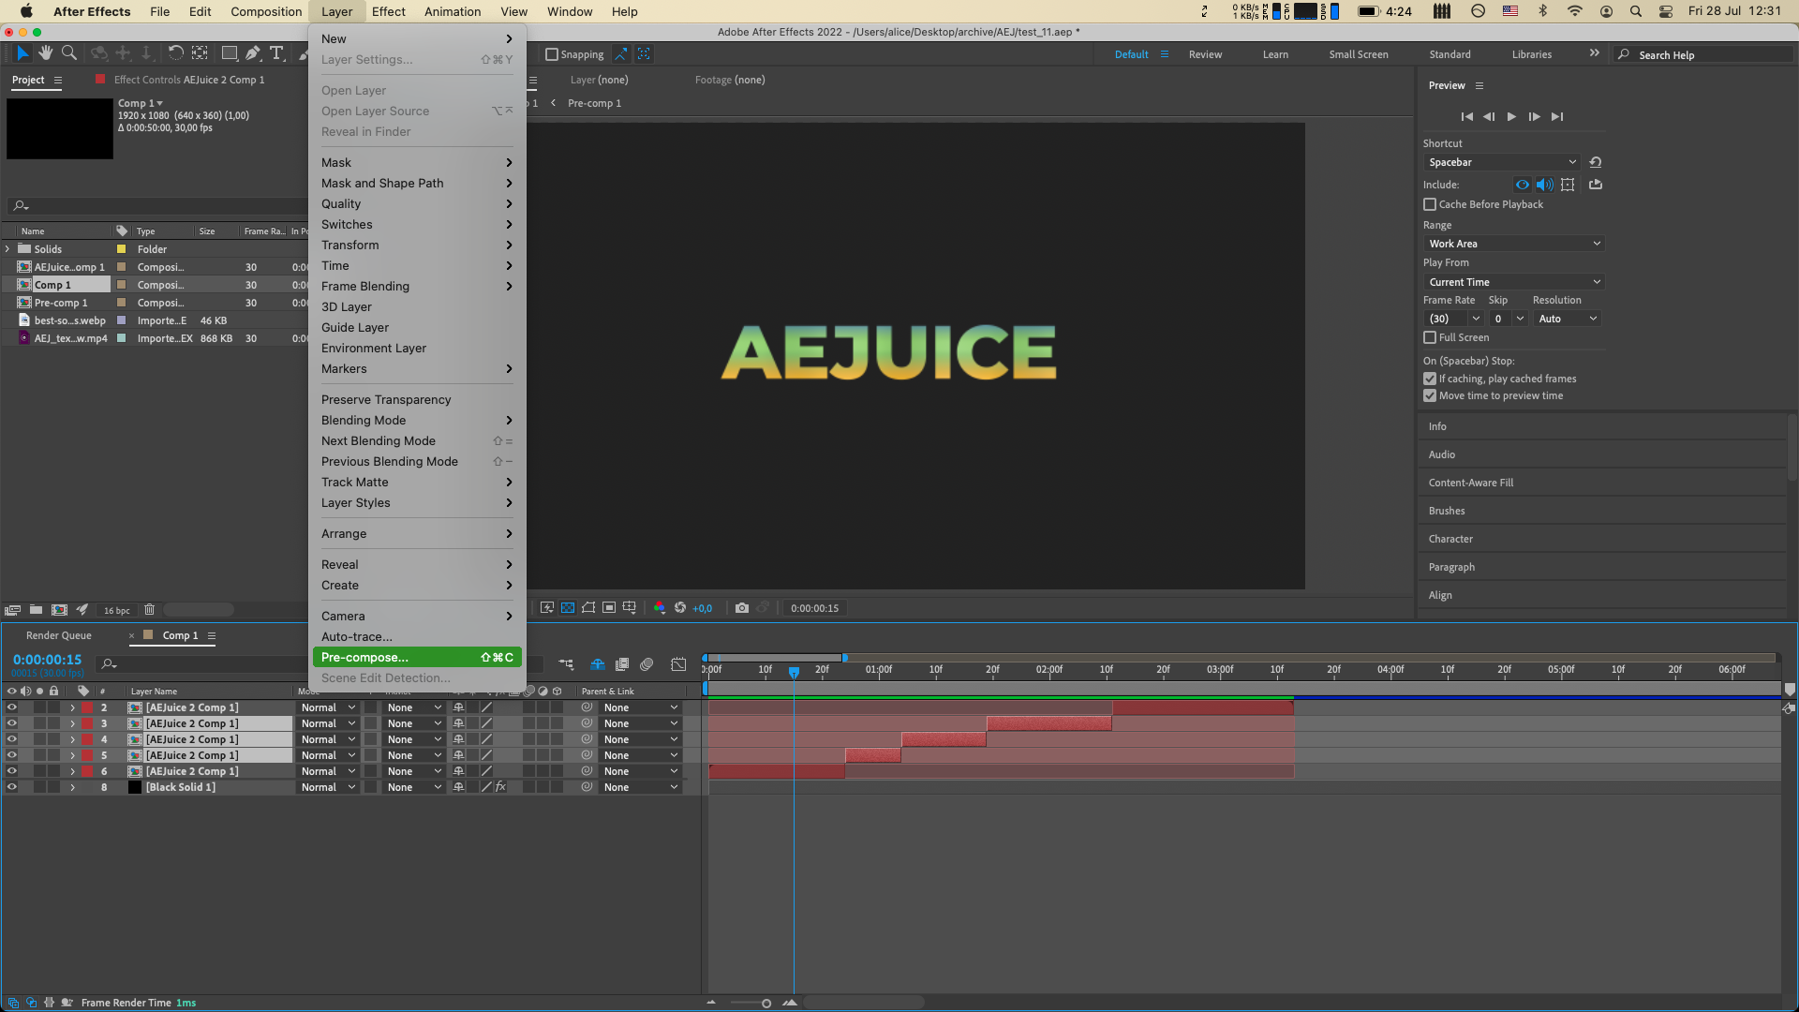Click the Take Snapshot camera icon
Screen dimensions: 1799x1012
click(742, 608)
